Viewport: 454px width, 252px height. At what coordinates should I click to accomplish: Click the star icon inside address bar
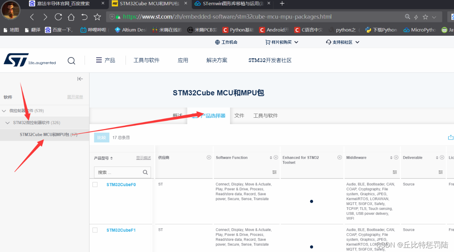pos(425,17)
